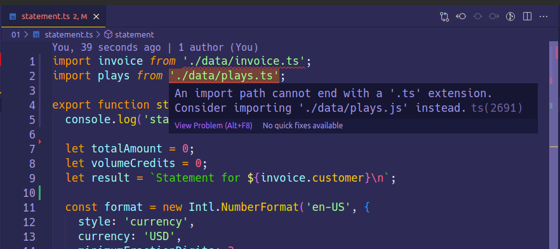Click the git author annotation line
Viewport: 560px width, 249px height.
pyautogui.click(x=155, y=47)
